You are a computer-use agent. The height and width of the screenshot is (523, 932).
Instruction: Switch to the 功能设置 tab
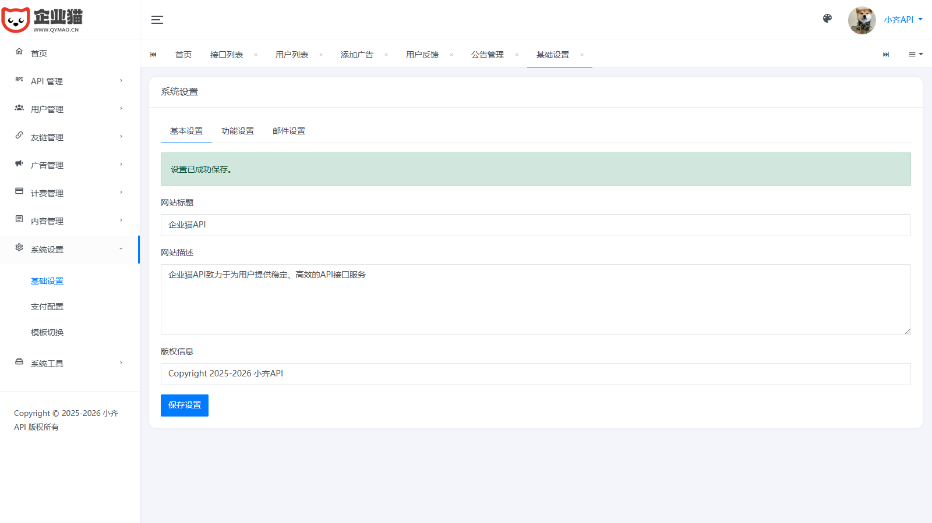tap(238, 131)
